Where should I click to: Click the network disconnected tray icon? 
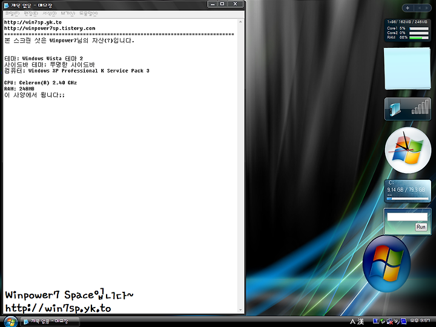(390, 322)
